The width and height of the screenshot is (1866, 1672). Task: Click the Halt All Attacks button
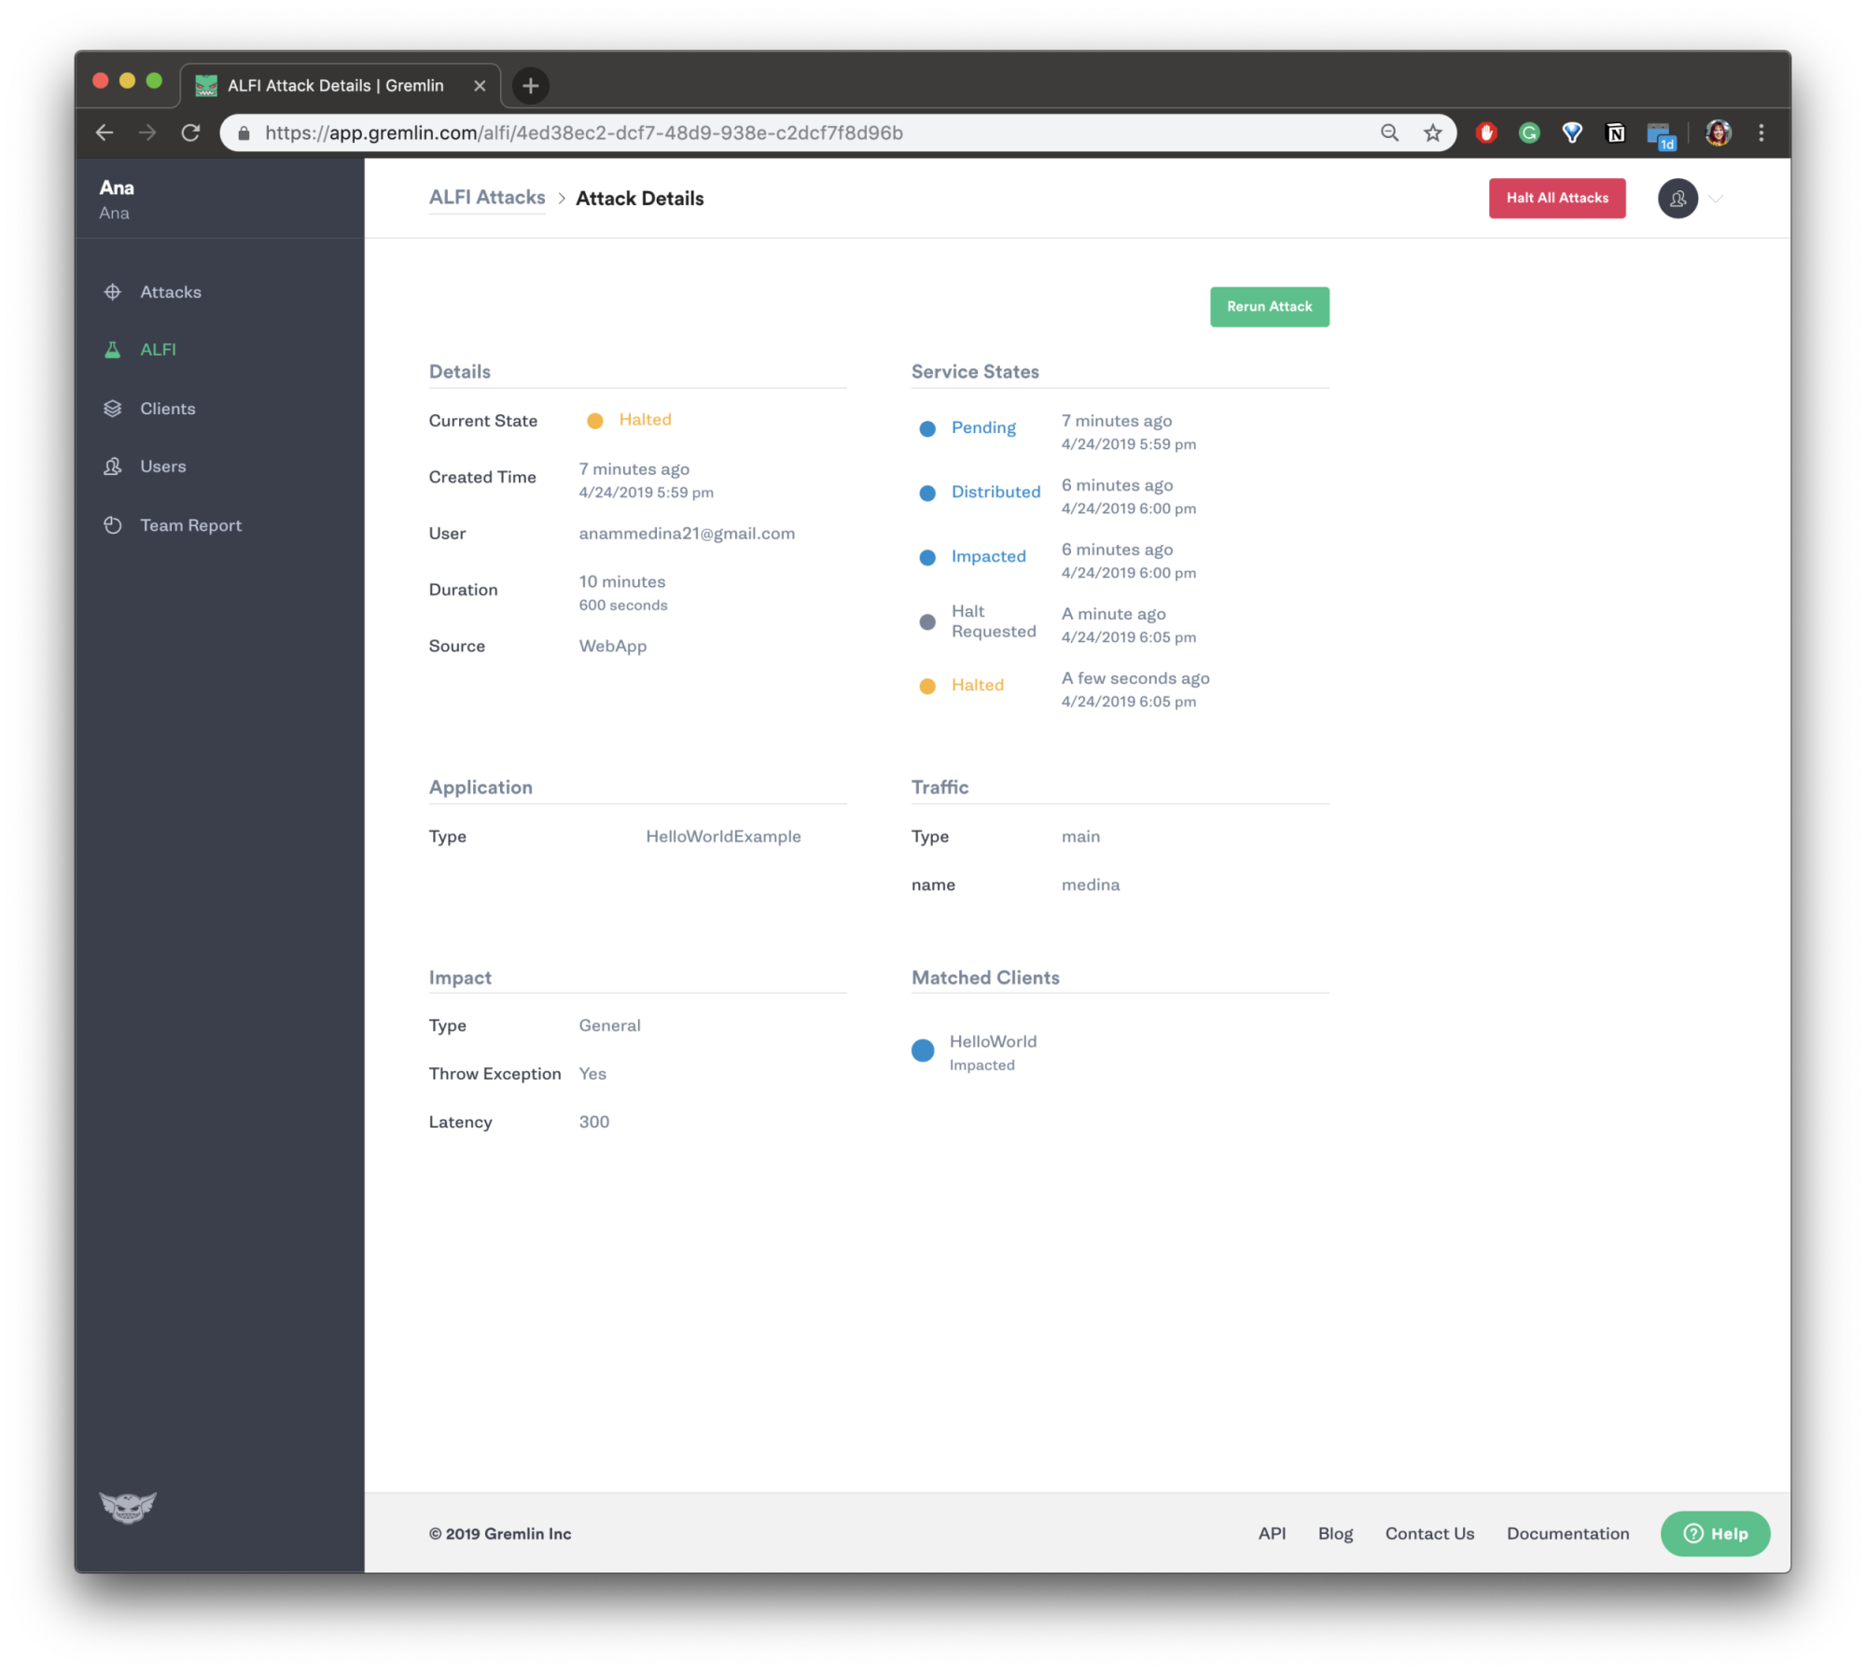point(1557,198)
